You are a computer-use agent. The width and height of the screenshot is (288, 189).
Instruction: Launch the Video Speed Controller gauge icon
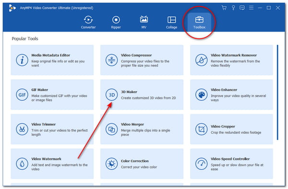(201, 164)
